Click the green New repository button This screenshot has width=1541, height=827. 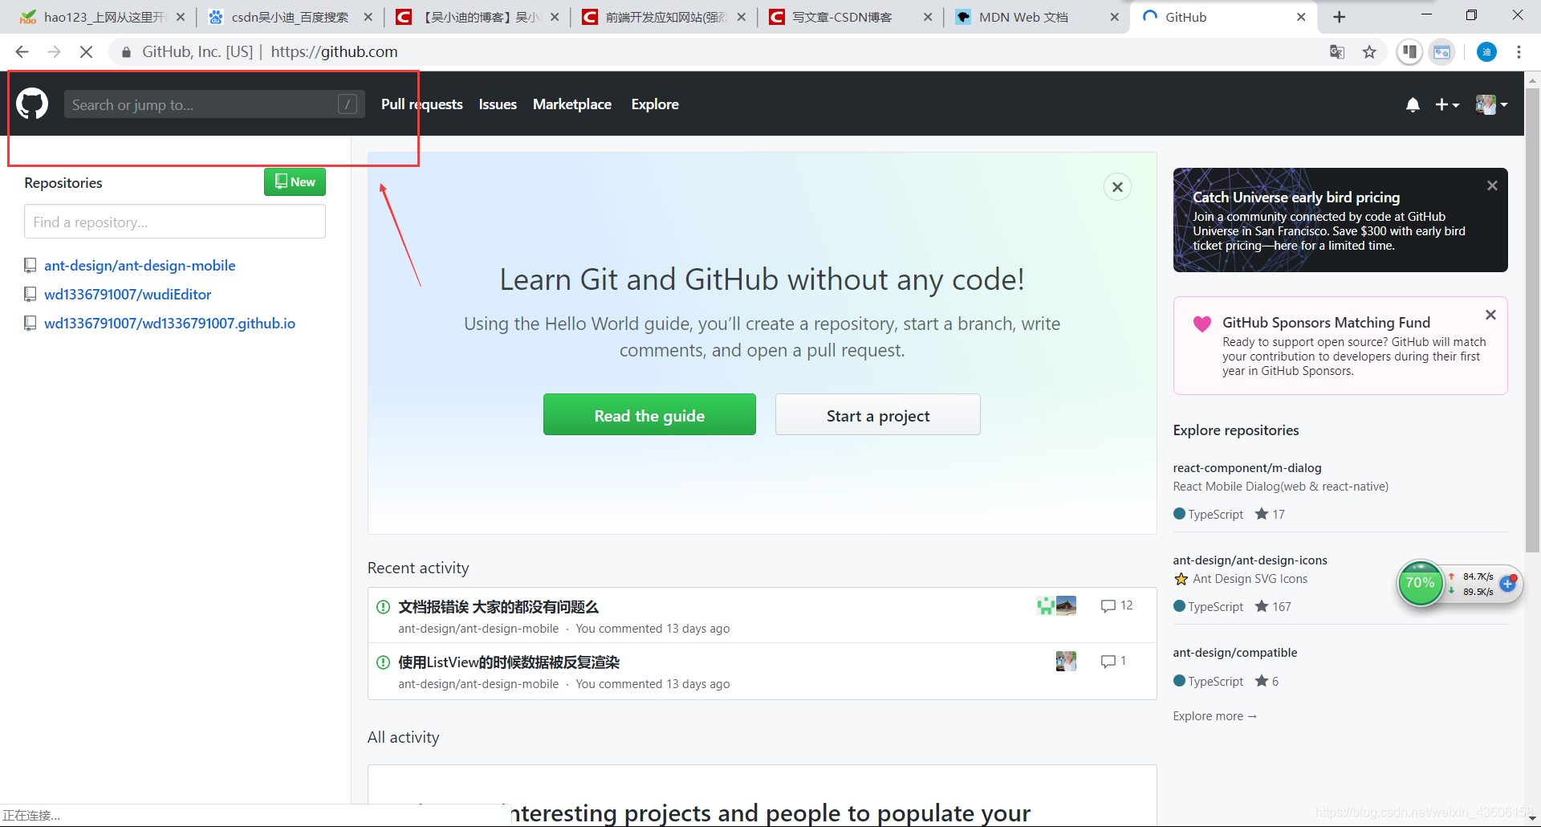[295, 181]
